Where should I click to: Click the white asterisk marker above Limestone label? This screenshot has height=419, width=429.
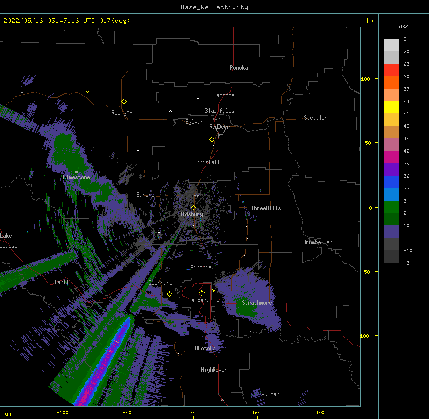(x=76, y=172)
